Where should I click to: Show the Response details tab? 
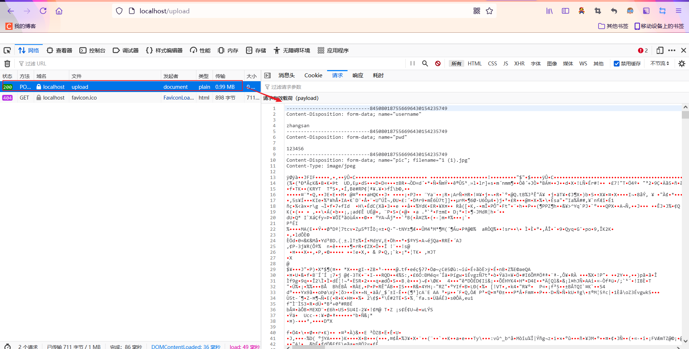point(358,75)
